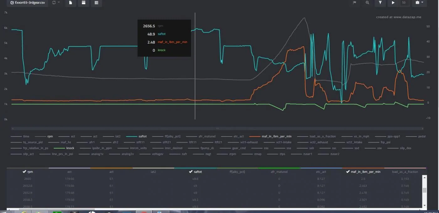The width and height of the screenshot is (439, 213).
Task: Switch to the split panel layout icon
Action: click(x=83, y=3)
